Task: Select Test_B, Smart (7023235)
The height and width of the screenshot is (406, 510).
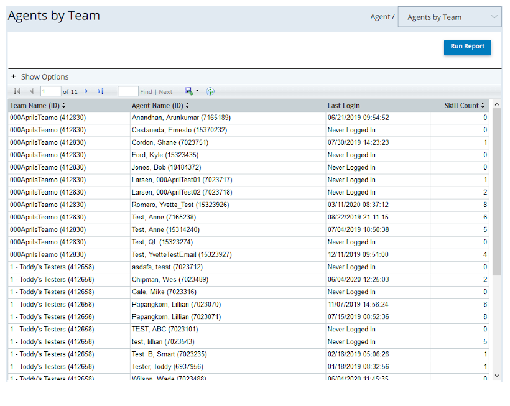Action: click(x=169, y=354)
